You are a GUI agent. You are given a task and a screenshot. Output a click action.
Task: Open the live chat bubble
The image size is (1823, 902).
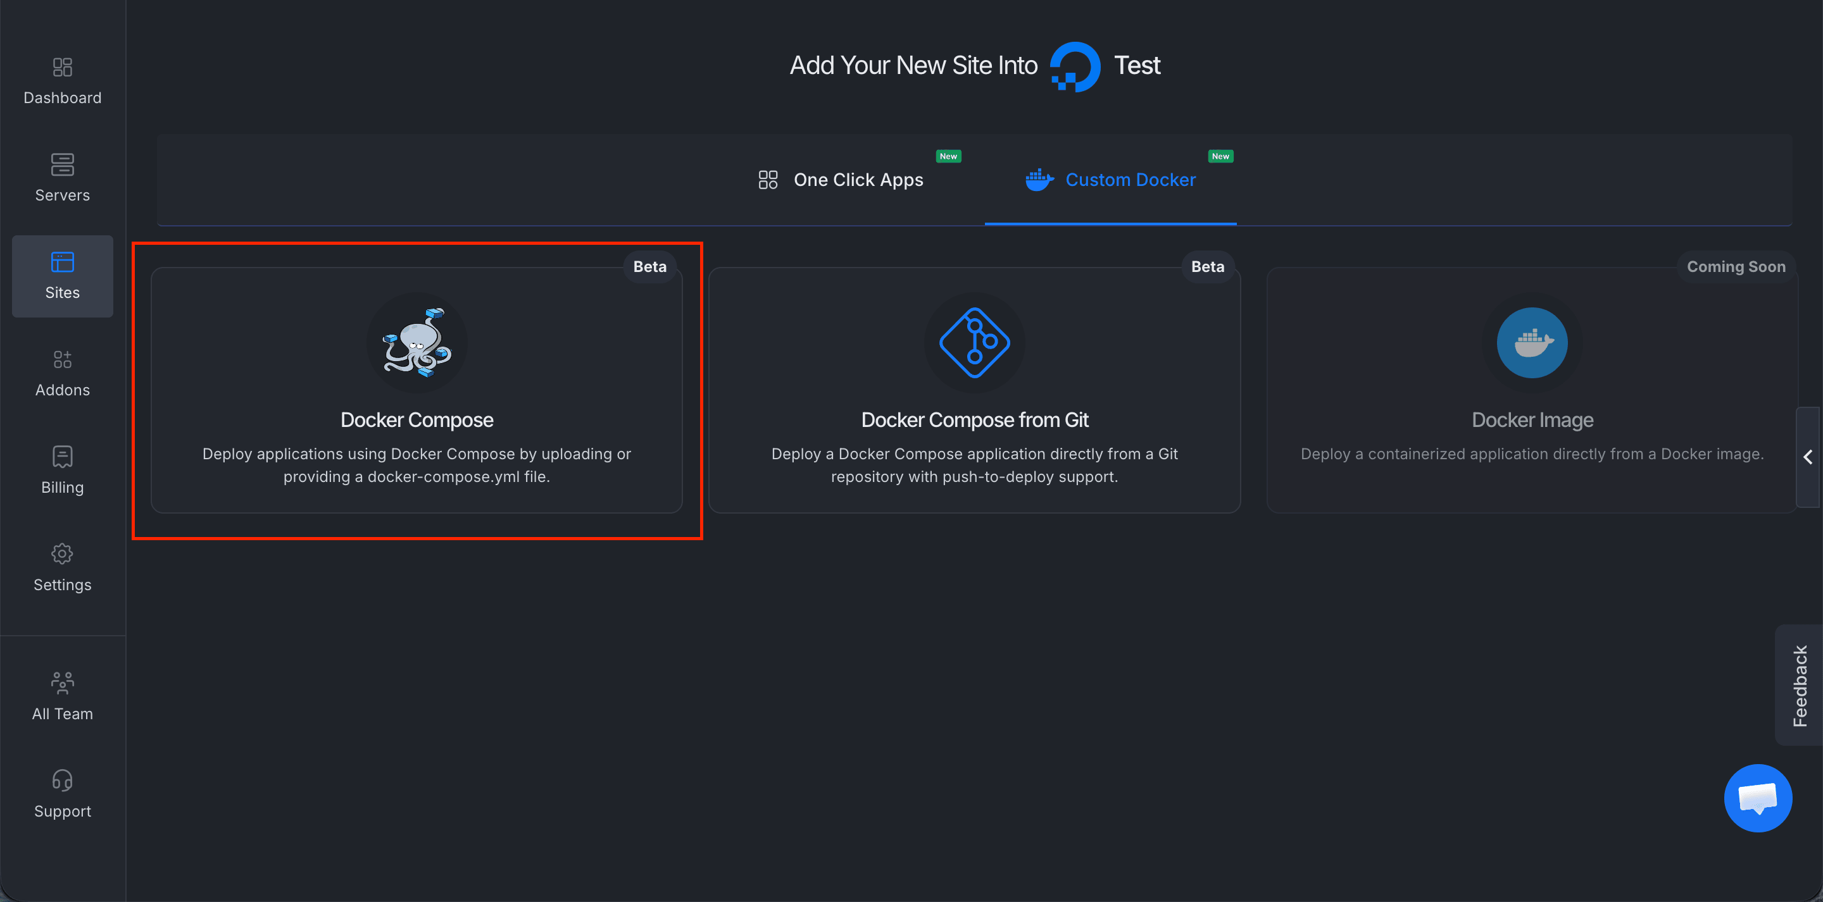[x=1758, y=798]
